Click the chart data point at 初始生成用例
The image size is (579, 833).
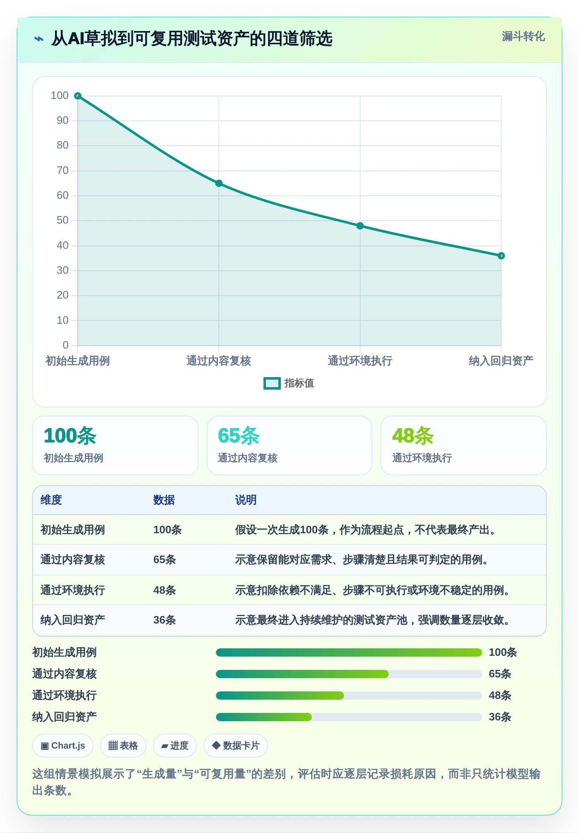tap(78, 96)
